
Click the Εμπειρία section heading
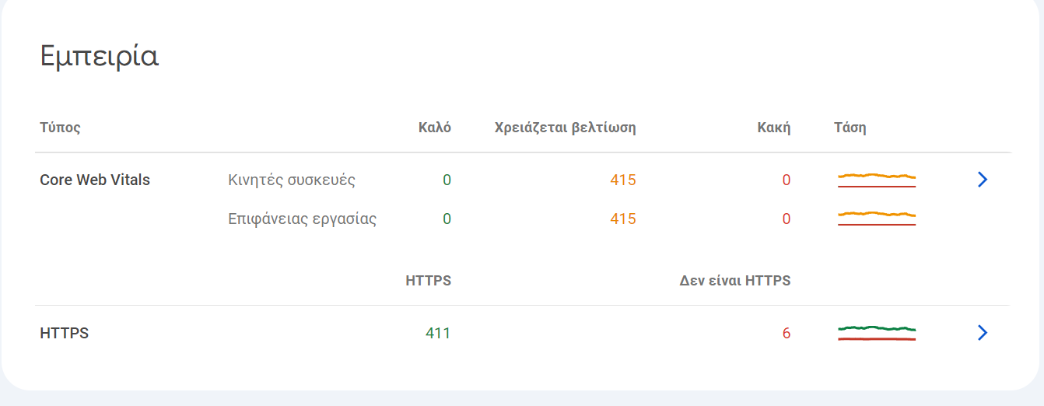100,57
